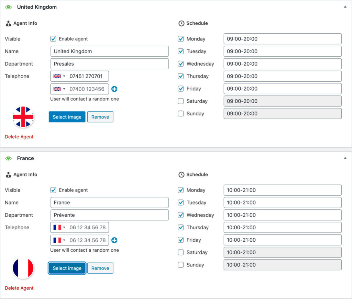Collapse the France agent panel
Screen dimensions: 352x299
tap(345, 158)
